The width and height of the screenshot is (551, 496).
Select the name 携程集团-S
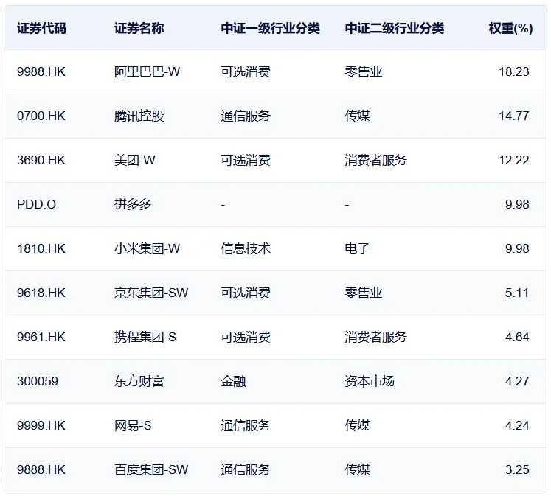pos(145,338)
